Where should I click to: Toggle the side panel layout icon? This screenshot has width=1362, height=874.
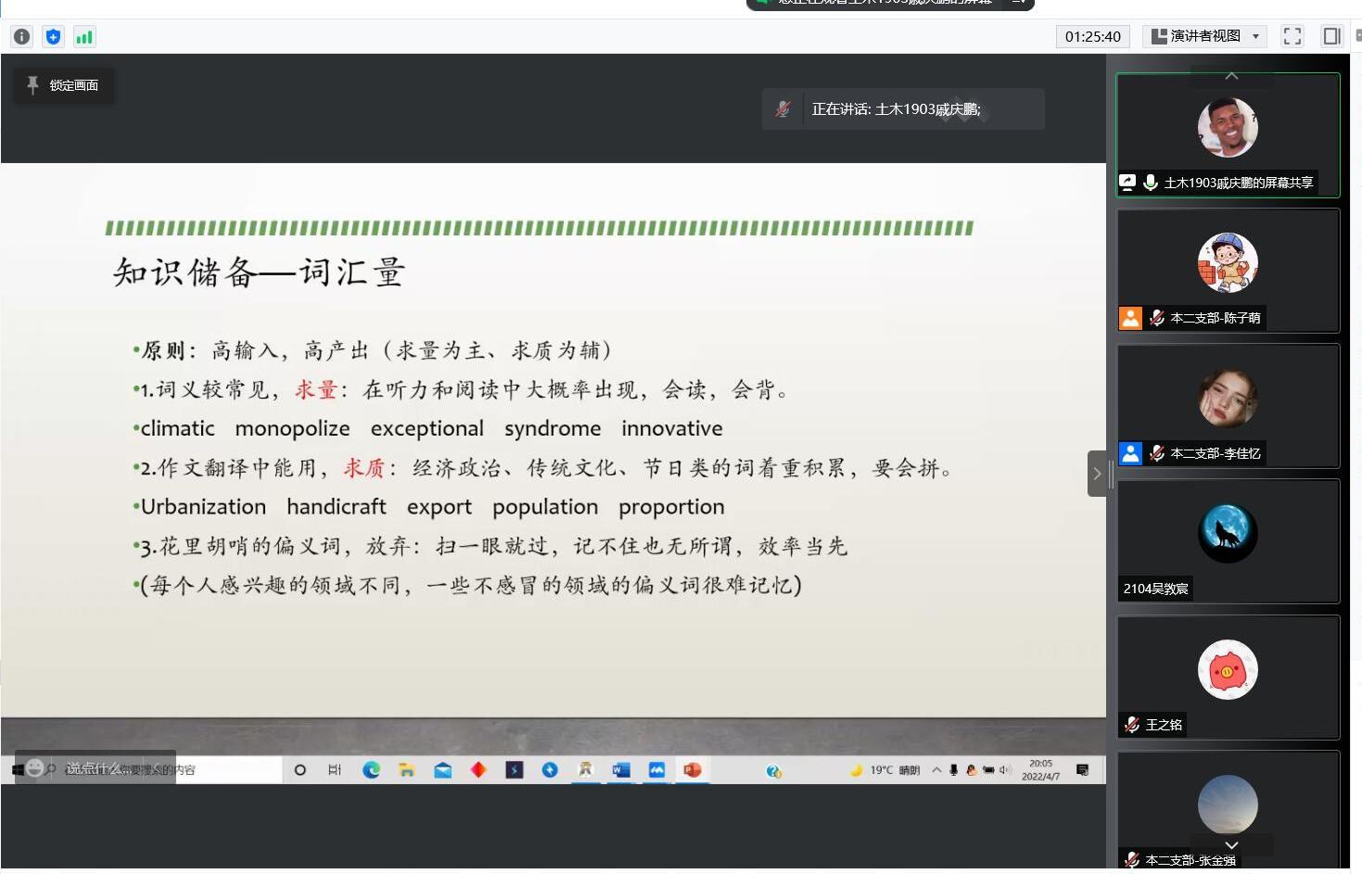pos(1331,36)
